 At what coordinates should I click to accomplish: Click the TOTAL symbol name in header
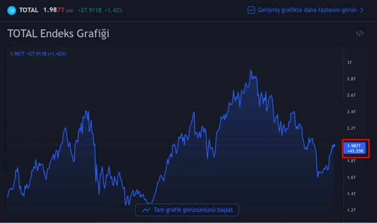tap(28, 10)
